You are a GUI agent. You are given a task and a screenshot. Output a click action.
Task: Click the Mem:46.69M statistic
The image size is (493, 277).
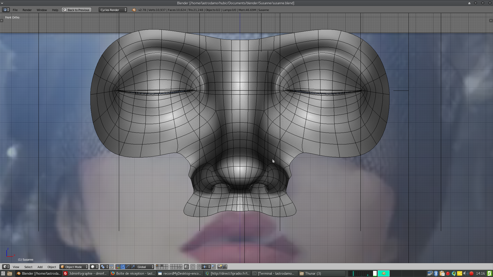(247, 10)
